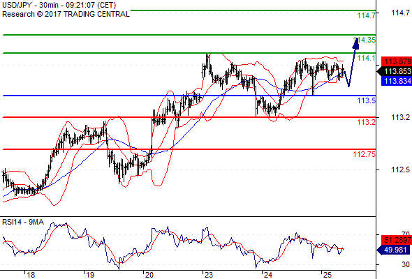
Task: Click the USD/JPY 30min chart title
Action: click(59, 5)
